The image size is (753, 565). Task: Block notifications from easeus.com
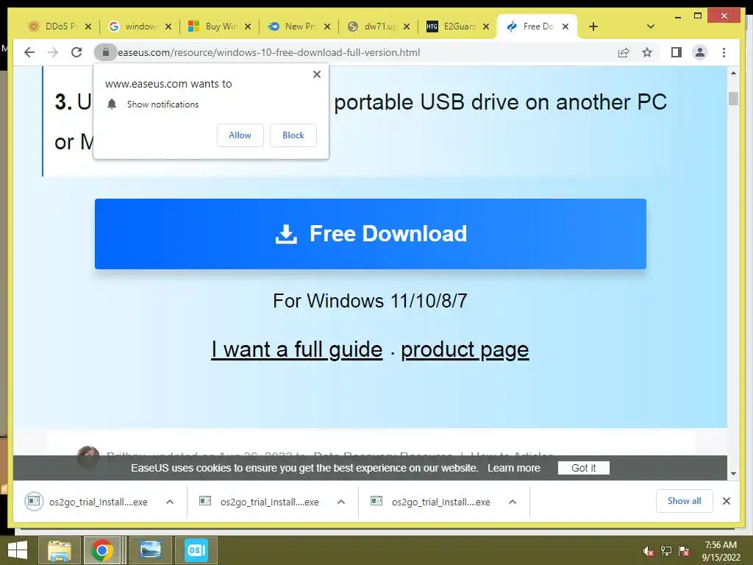coord(293,135)
